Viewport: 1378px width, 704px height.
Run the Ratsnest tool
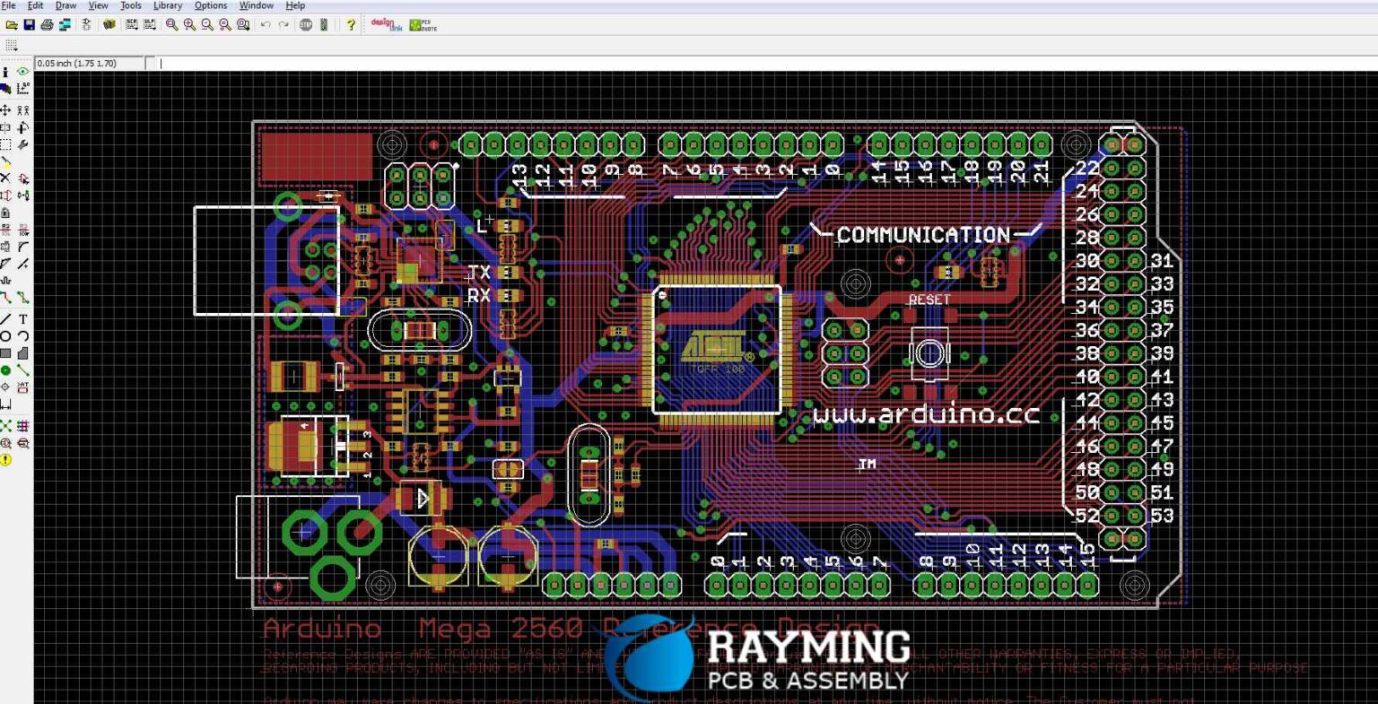click(5, 426)
